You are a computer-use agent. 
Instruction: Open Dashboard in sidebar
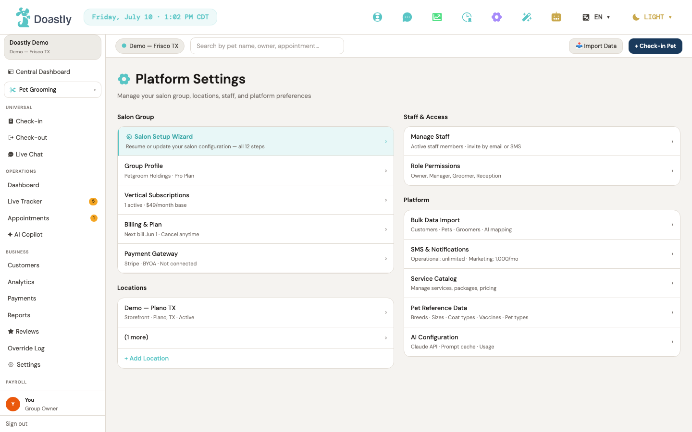coord(53,185)
